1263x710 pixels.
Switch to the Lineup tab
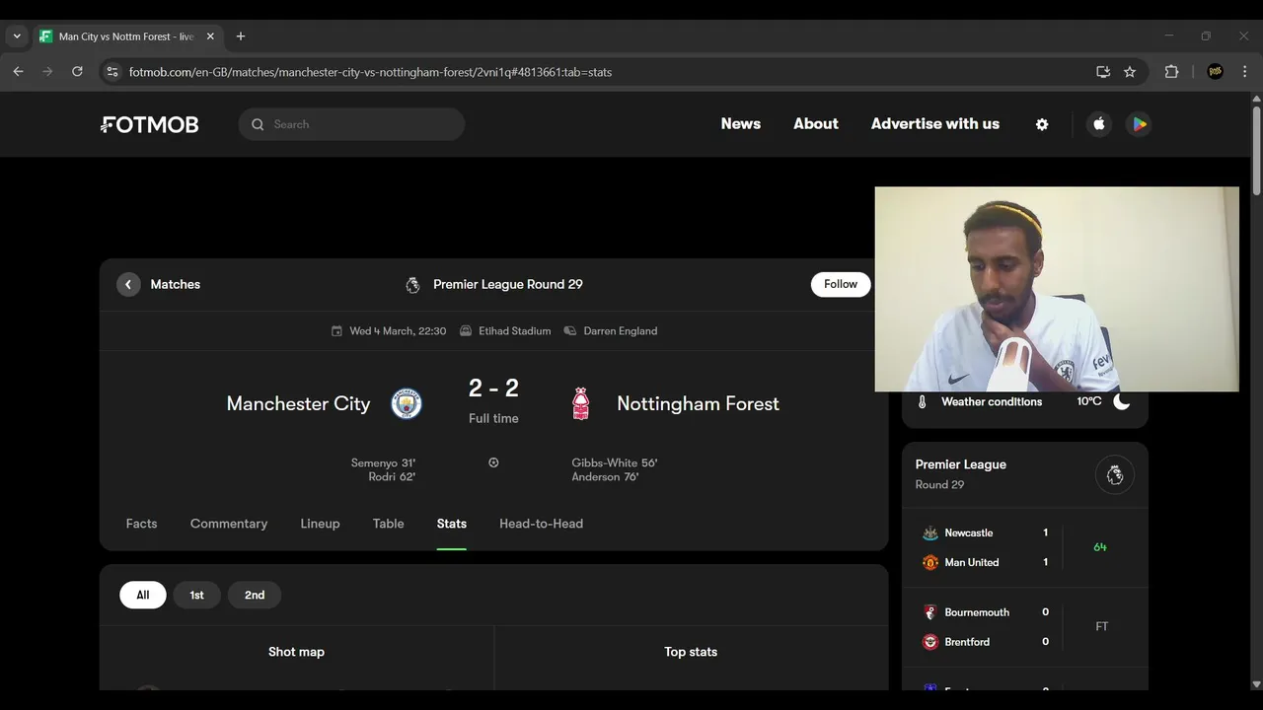320,524
